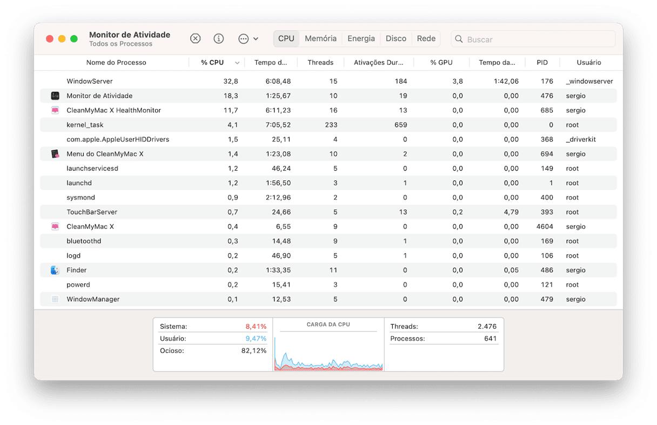This screenshot has width=657, height=425.
Task: Select the bluetoothd process row
Action: [328, 241]
